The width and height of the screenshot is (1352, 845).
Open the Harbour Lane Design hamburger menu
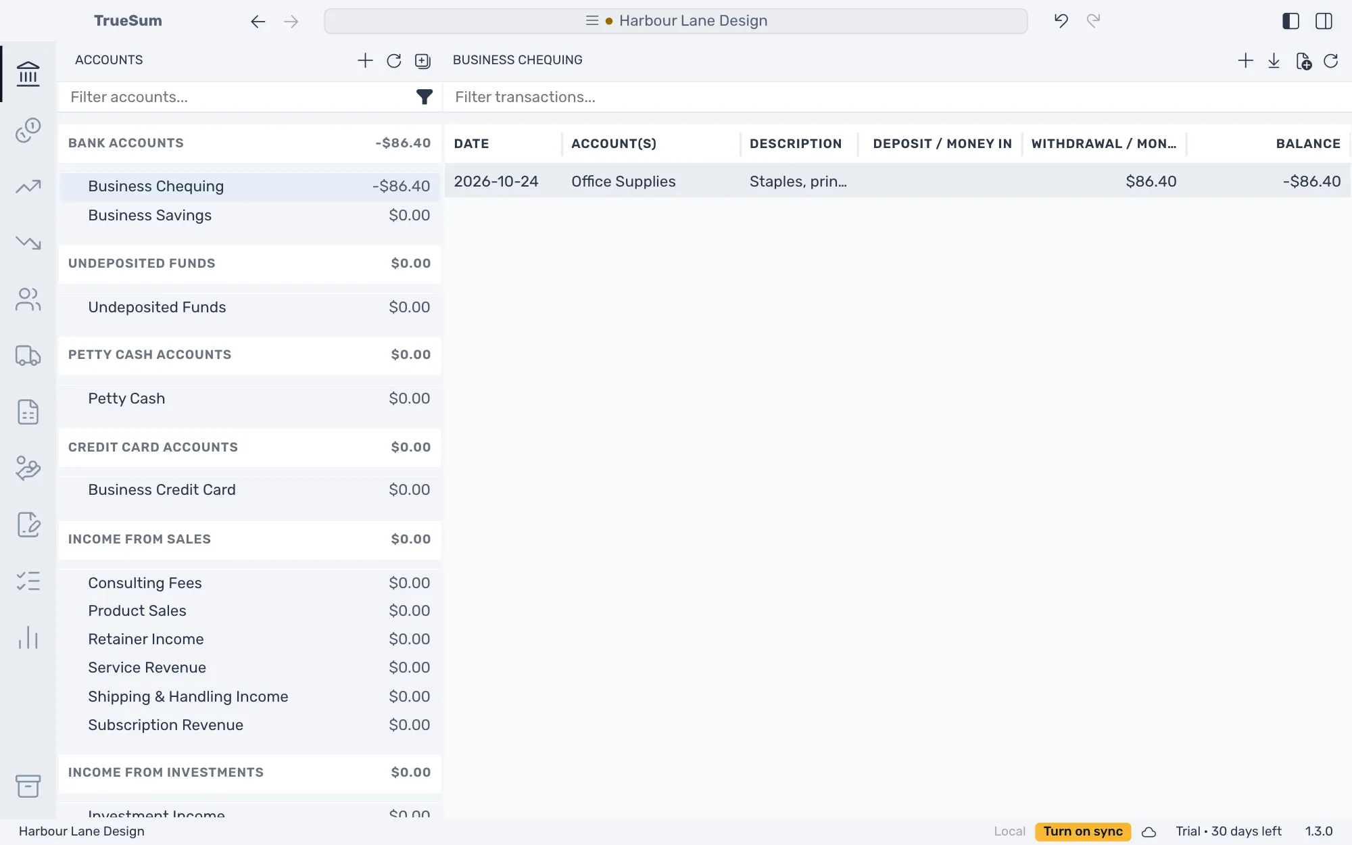(x=591, y=21)
